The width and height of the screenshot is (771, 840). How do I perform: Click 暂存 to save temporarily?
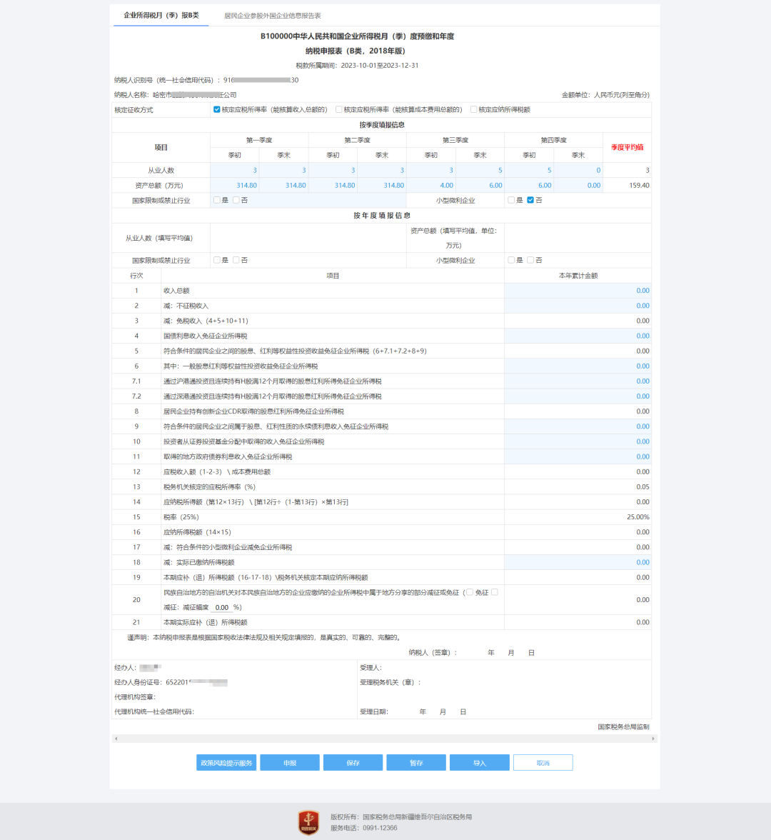pyautogui.click(x=416, y=762)
